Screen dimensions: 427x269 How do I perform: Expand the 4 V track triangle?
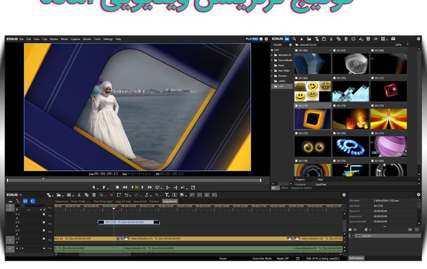[x=17, y=218]
